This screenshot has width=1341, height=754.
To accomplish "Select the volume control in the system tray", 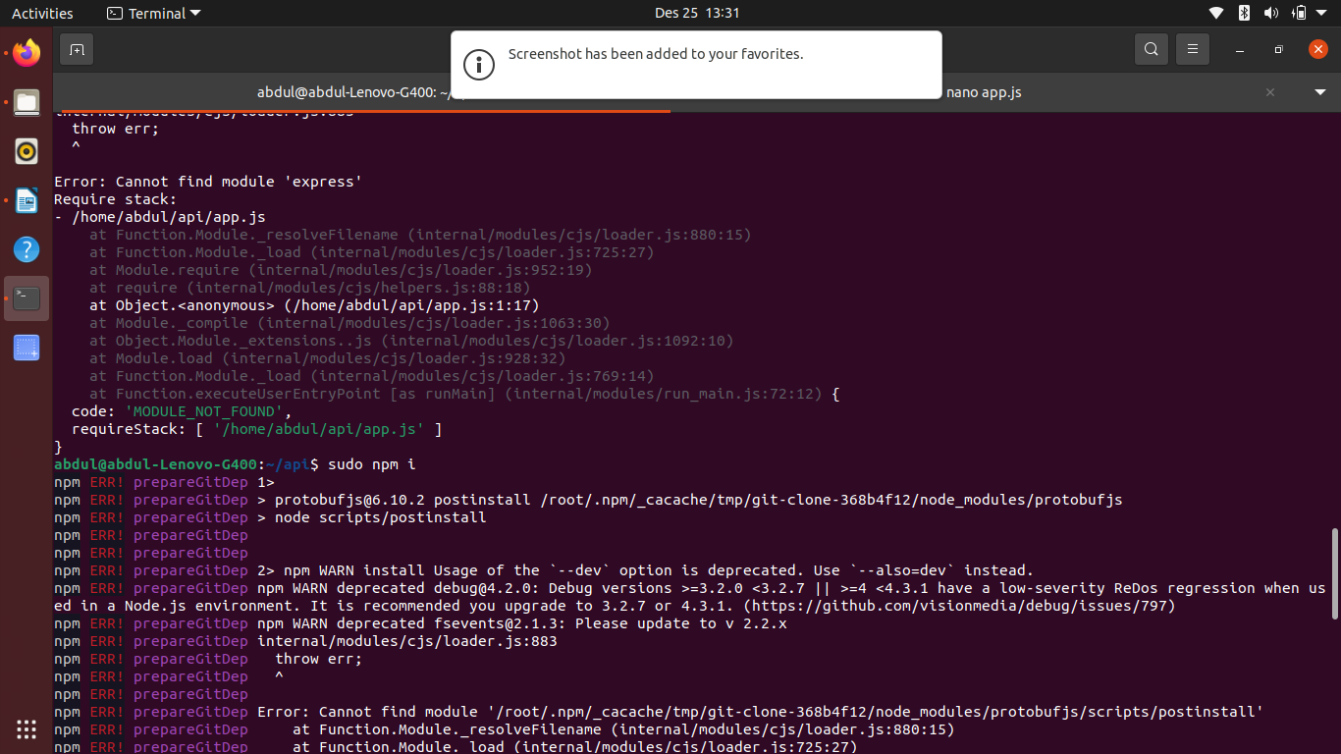I will point(1270,13).
